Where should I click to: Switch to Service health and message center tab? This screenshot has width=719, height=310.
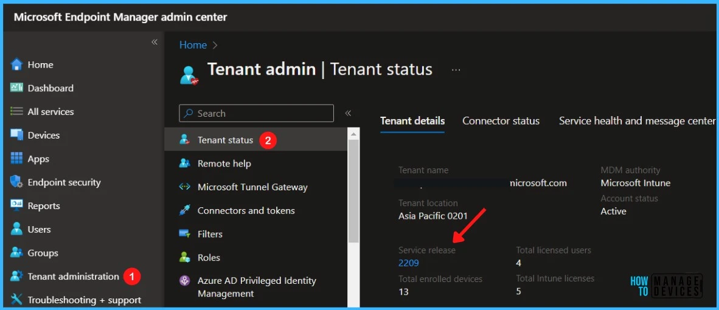637,121
